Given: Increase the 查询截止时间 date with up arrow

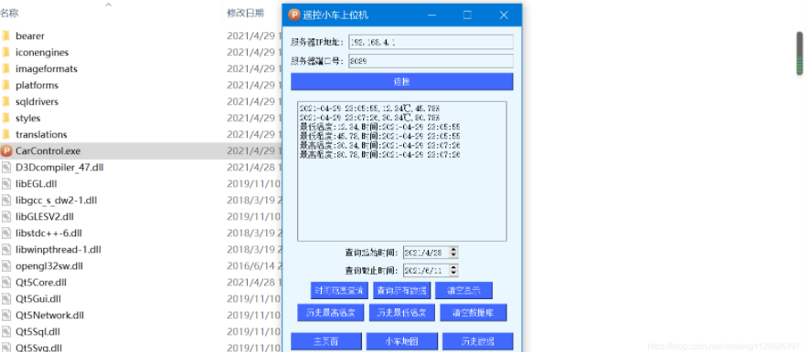Looking at the screenshot, I should click(x=453, y=267).
